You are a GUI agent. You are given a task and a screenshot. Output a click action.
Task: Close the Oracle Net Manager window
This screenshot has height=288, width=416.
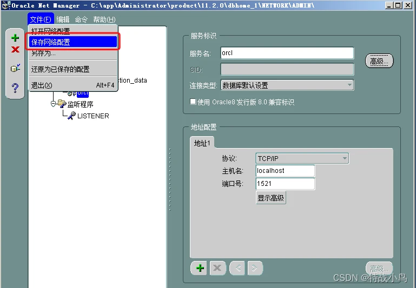point(407,5)
